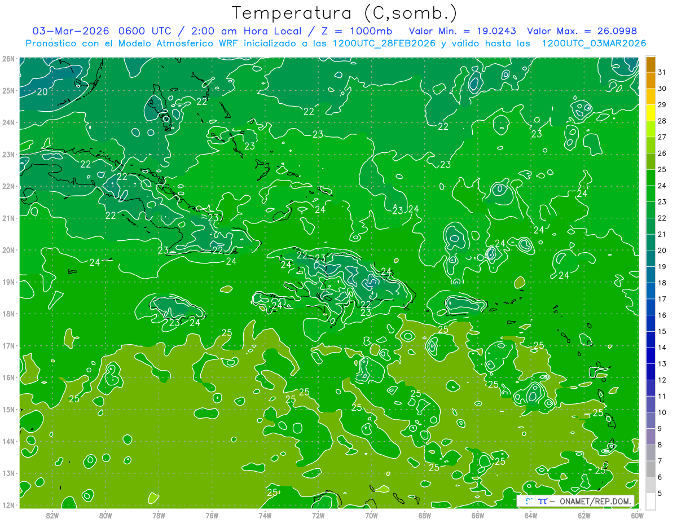Click the 64W longitude axis label
Image resolution: width=677 pixels, height=523 pixels.
(531, 516)
